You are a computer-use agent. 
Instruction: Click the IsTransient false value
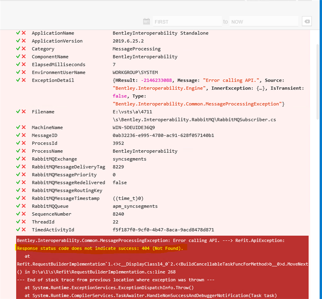119,96
